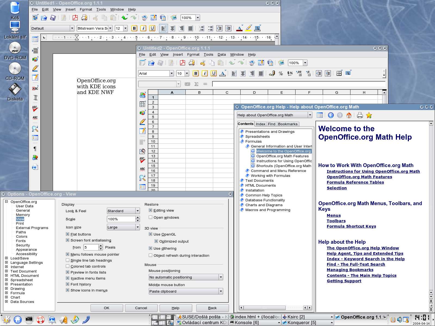The image size is (435, 326).
Task: Open the Data menu in Calc window
Action: 222,54
